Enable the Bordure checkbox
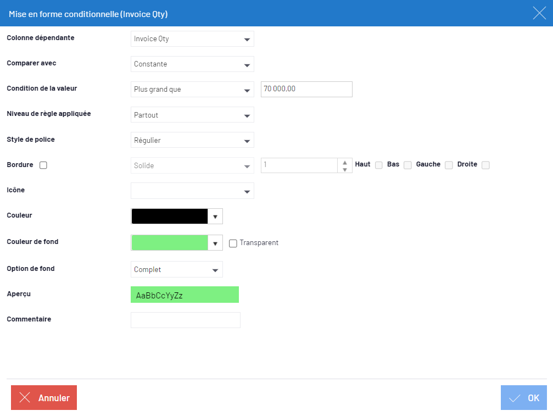This screenshot has width=553, height=416. point(43,165)
